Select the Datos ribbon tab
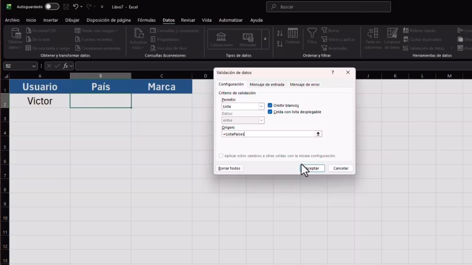472x265 pixels. (169, 20)
